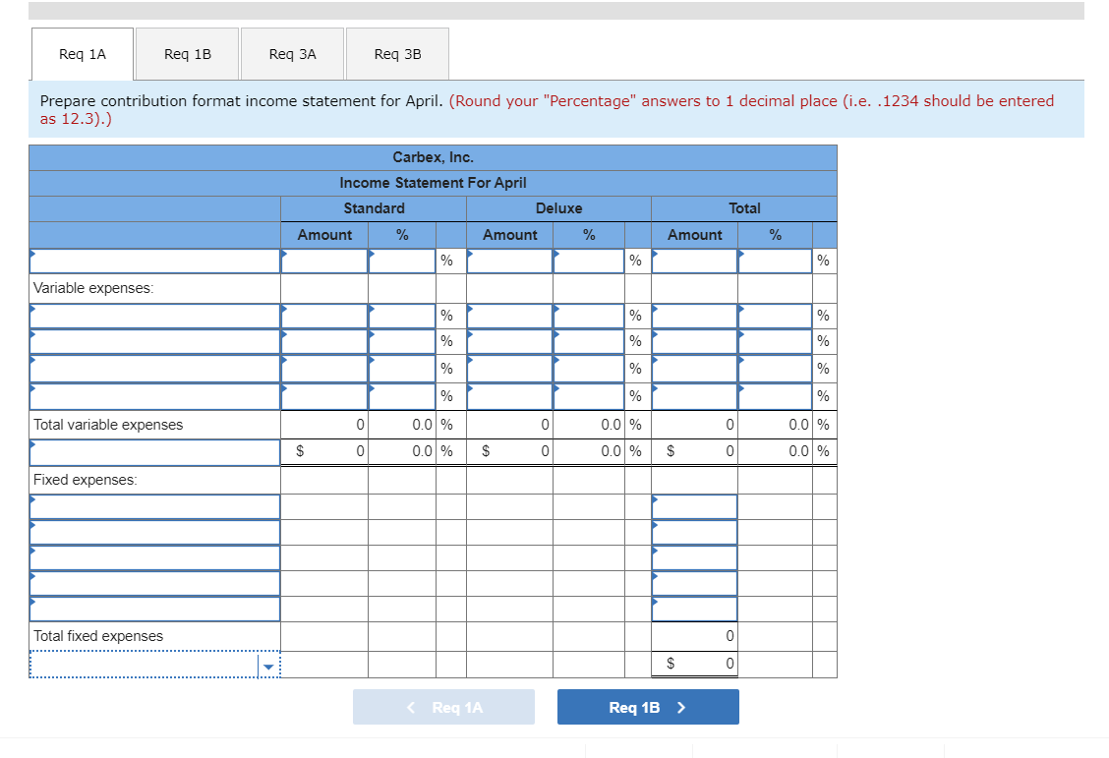This screenshot has width=1109, height=758.
Task: Open dropdown arrow below Total fixed expenses
Action: pyautogui.click(x=268, y=666)
